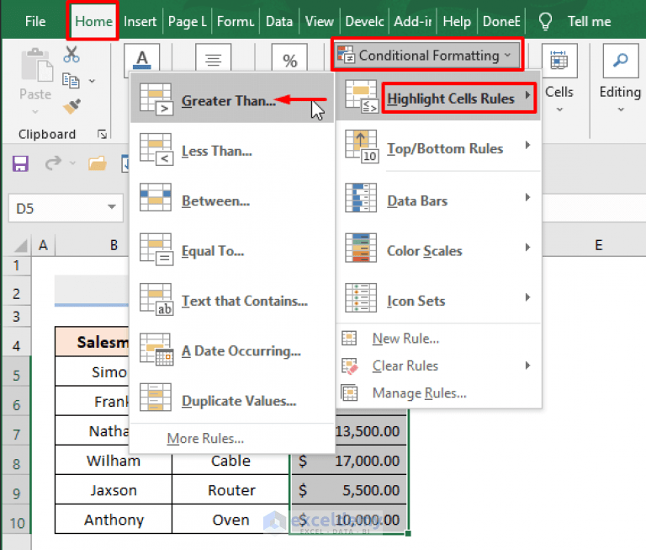Click the Redo arrow icon
The image size is (646, 550).
[x=53, y=163]
